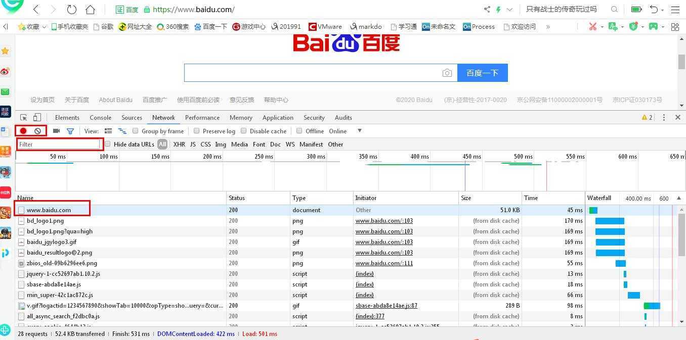686x340 pixels.
Task: Click the yellow warnings count indicator
Action: (x=647, y=117)
